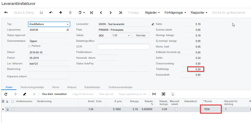Image resolution: width=251 pixels, height=123 pixels.
Task: Click the Beskrivning field
Action: pos(89,69)
